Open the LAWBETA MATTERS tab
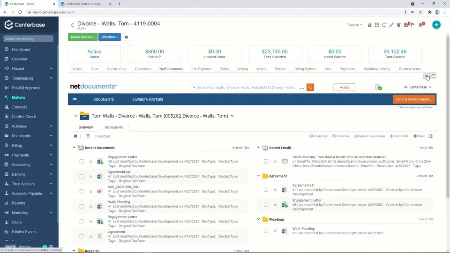 pos(148,99)
